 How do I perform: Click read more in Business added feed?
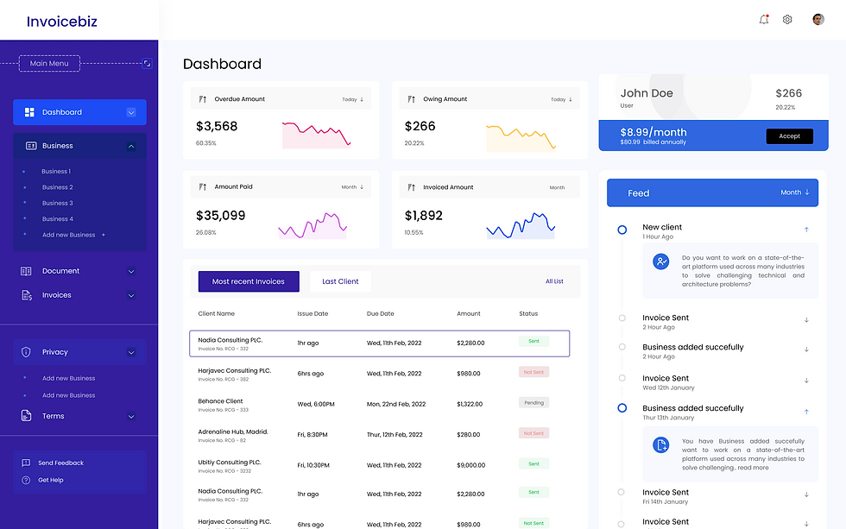click(x=753, y=468)
